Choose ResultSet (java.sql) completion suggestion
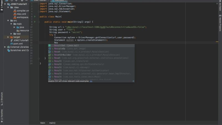The height and width of the screenshot is (125, 222). 91,46
